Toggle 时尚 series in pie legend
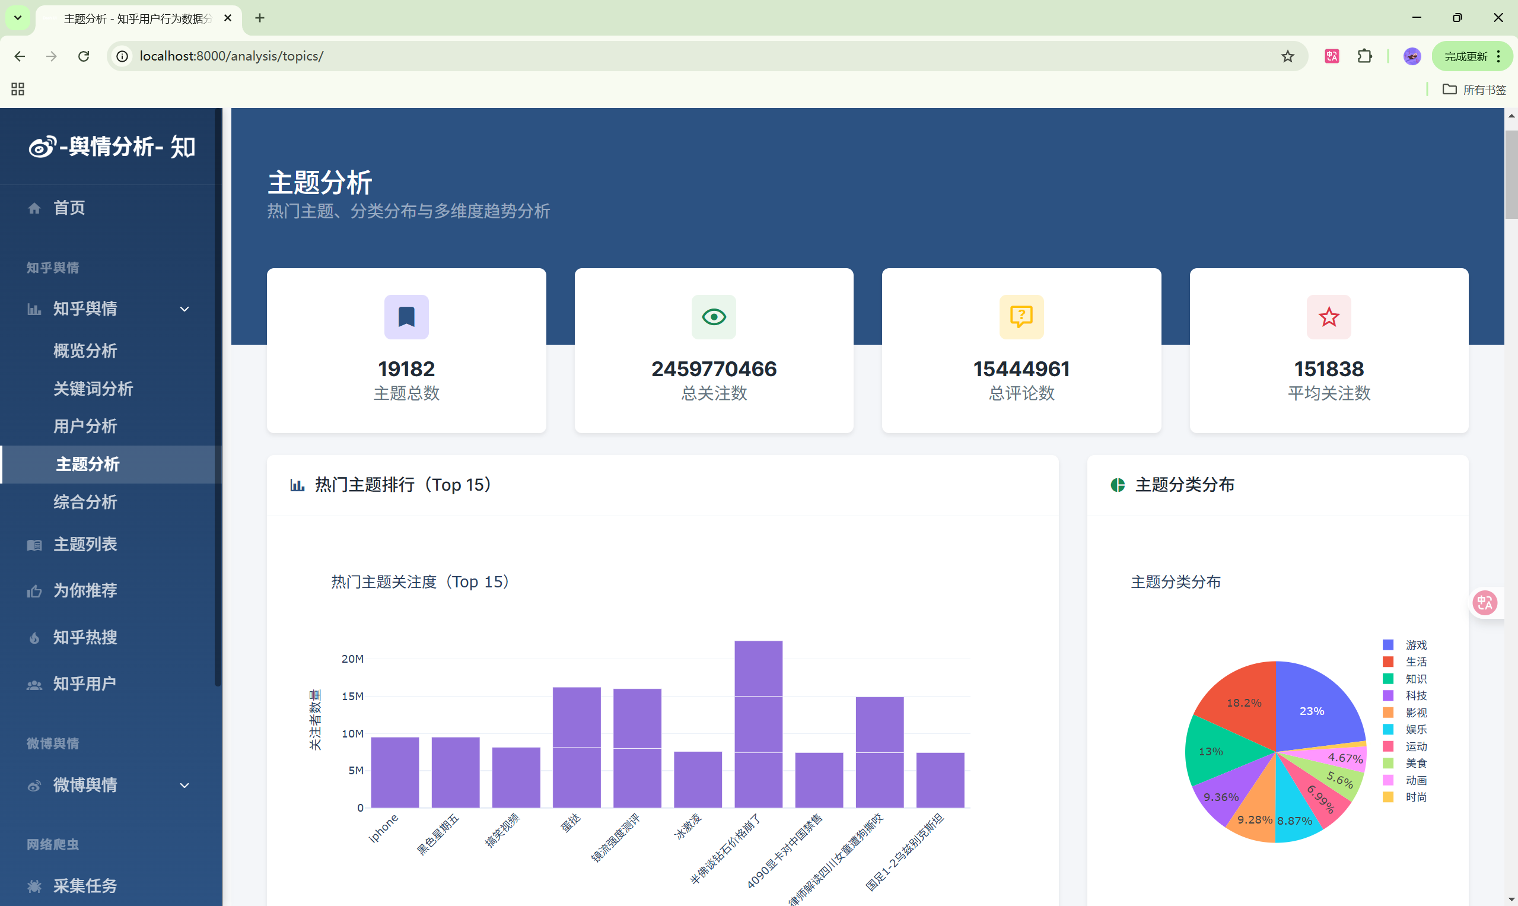Viewport: 1518px width, 906px height. coord(1415,797)
